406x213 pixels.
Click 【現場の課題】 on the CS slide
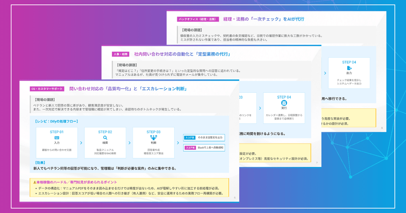tap(44, 100)
